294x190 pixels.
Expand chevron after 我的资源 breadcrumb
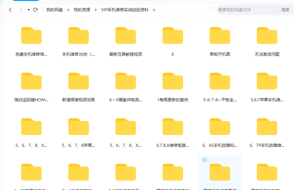pyautogui.click(x=96, y=10)
